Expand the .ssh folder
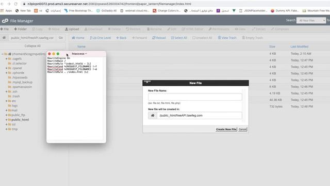 pos(6,91)
